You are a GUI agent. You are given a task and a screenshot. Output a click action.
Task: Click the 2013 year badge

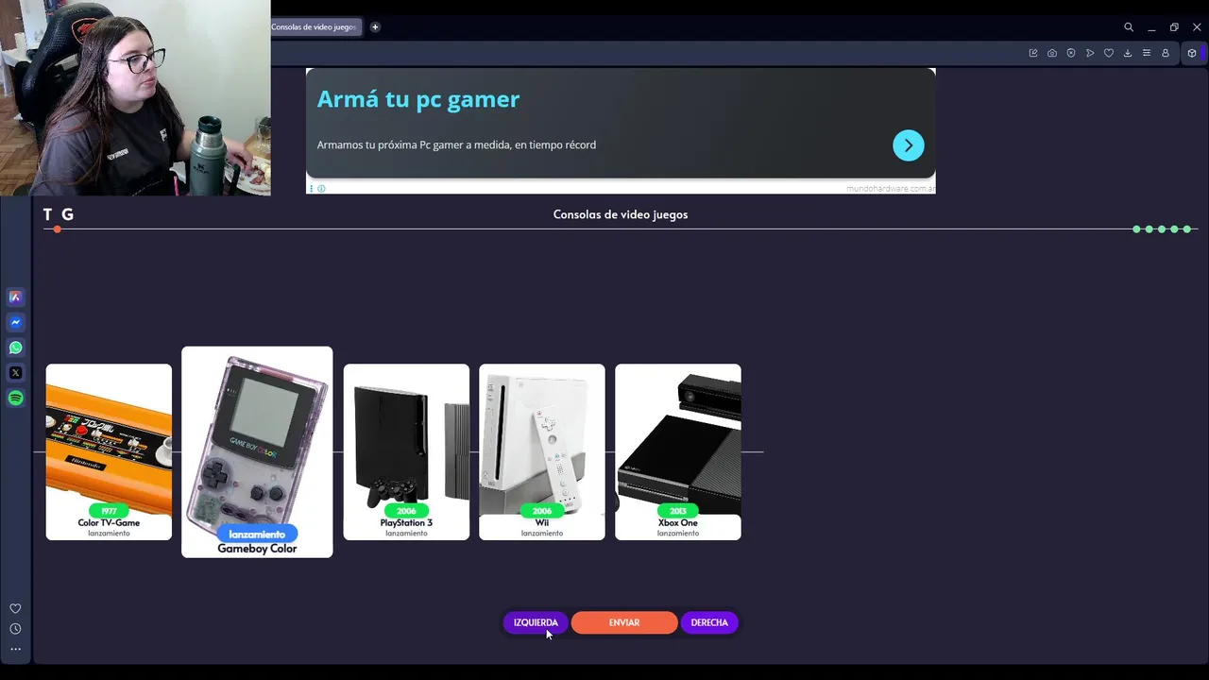click(x=678, y=511)
